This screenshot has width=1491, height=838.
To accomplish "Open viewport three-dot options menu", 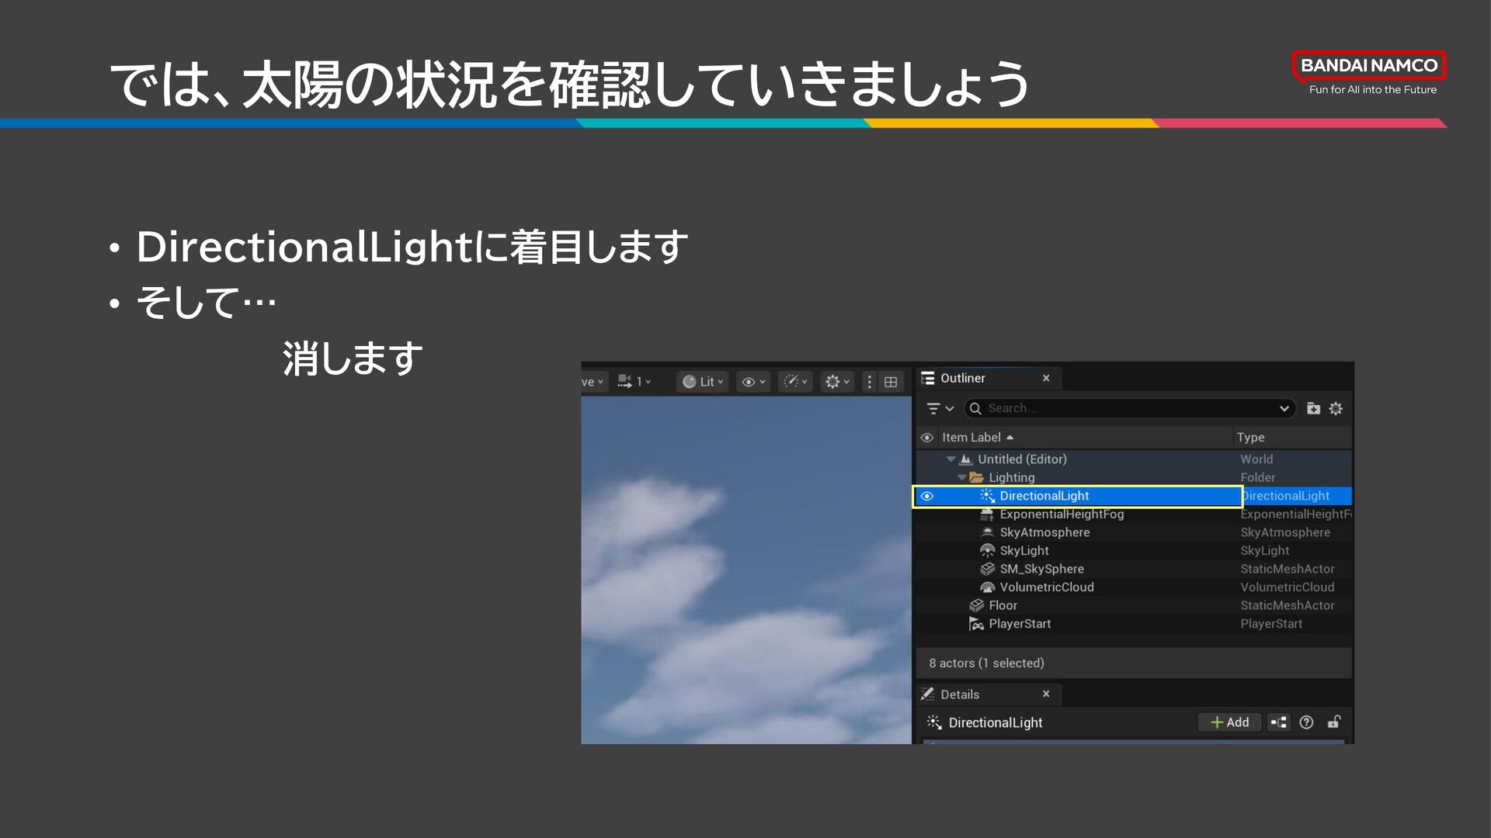I will [x=869, y=382].
